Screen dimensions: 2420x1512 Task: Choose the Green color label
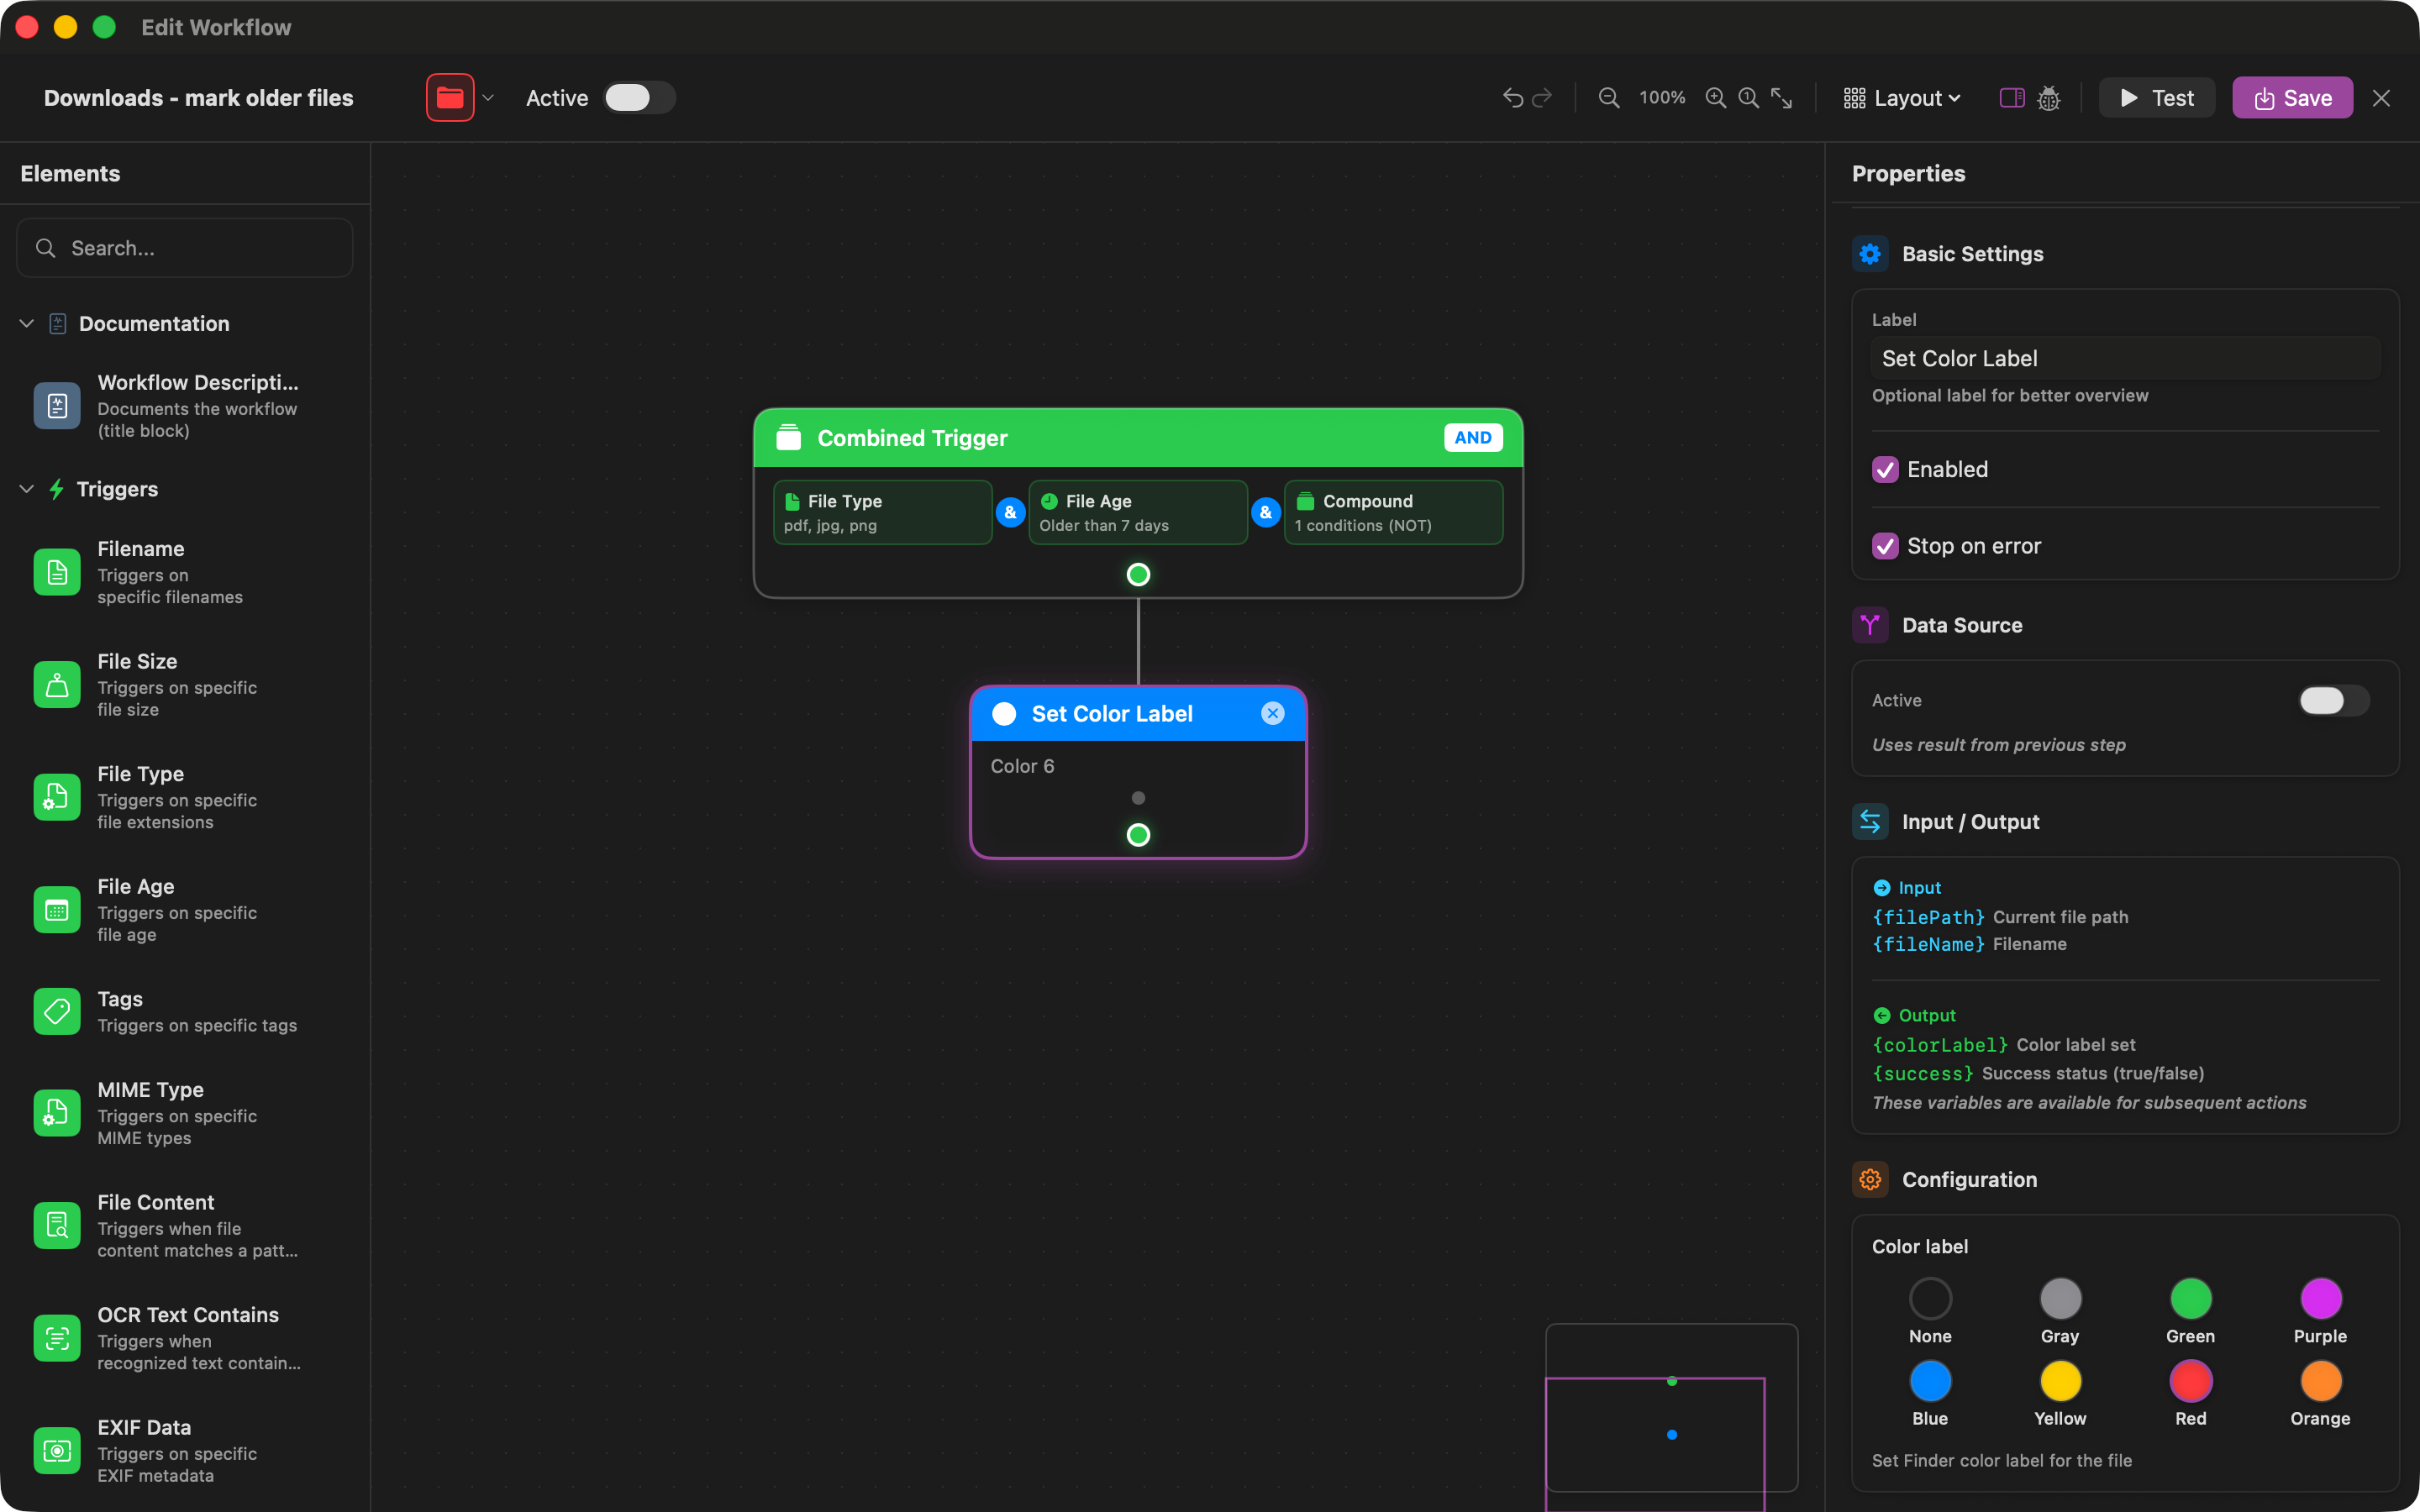[2190, 1299]
